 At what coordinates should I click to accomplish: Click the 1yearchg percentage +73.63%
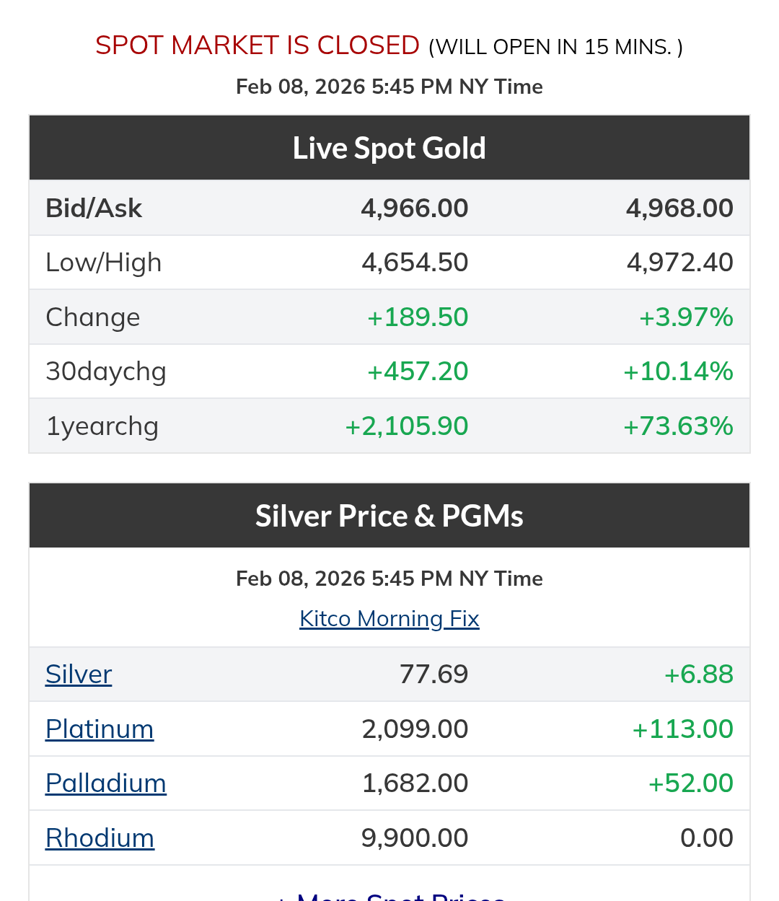point(678,426)
